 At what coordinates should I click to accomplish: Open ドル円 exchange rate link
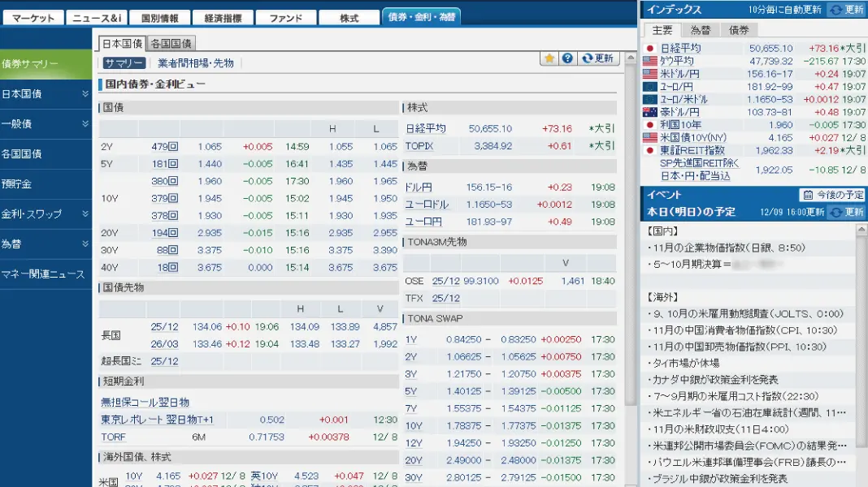[418, 187]
